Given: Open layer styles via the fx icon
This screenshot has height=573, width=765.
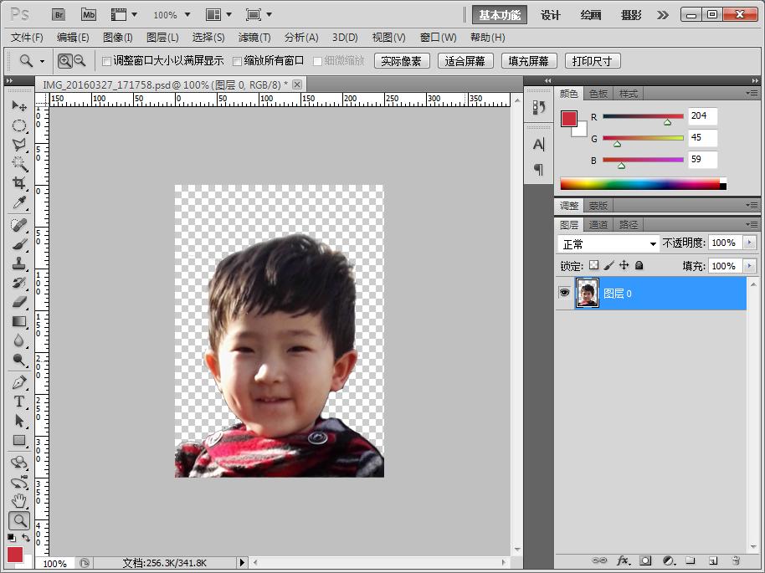Looking at the screenshot, I should [624, 560].
